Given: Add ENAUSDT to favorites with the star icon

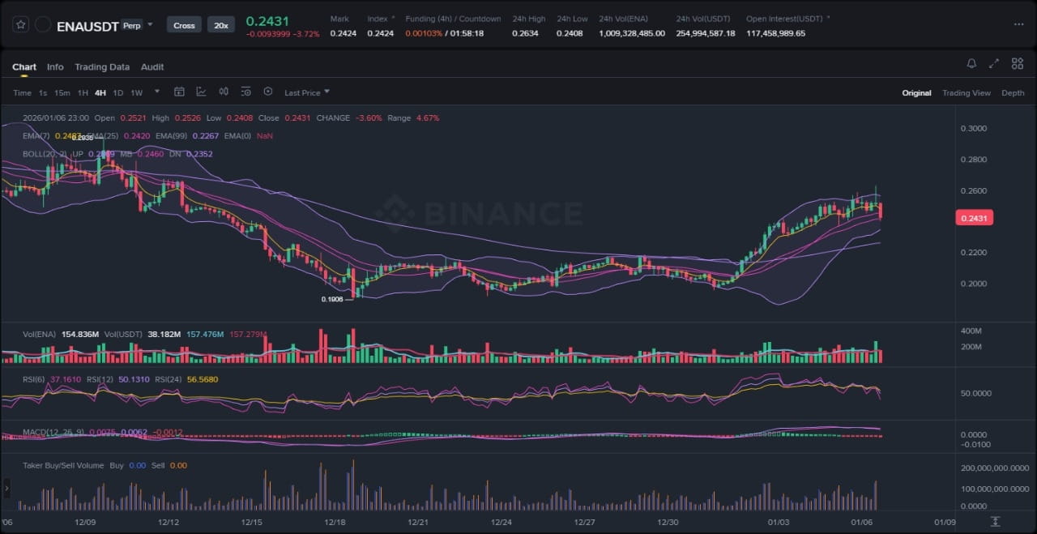Looking at the screenshot, I should 21,25.
